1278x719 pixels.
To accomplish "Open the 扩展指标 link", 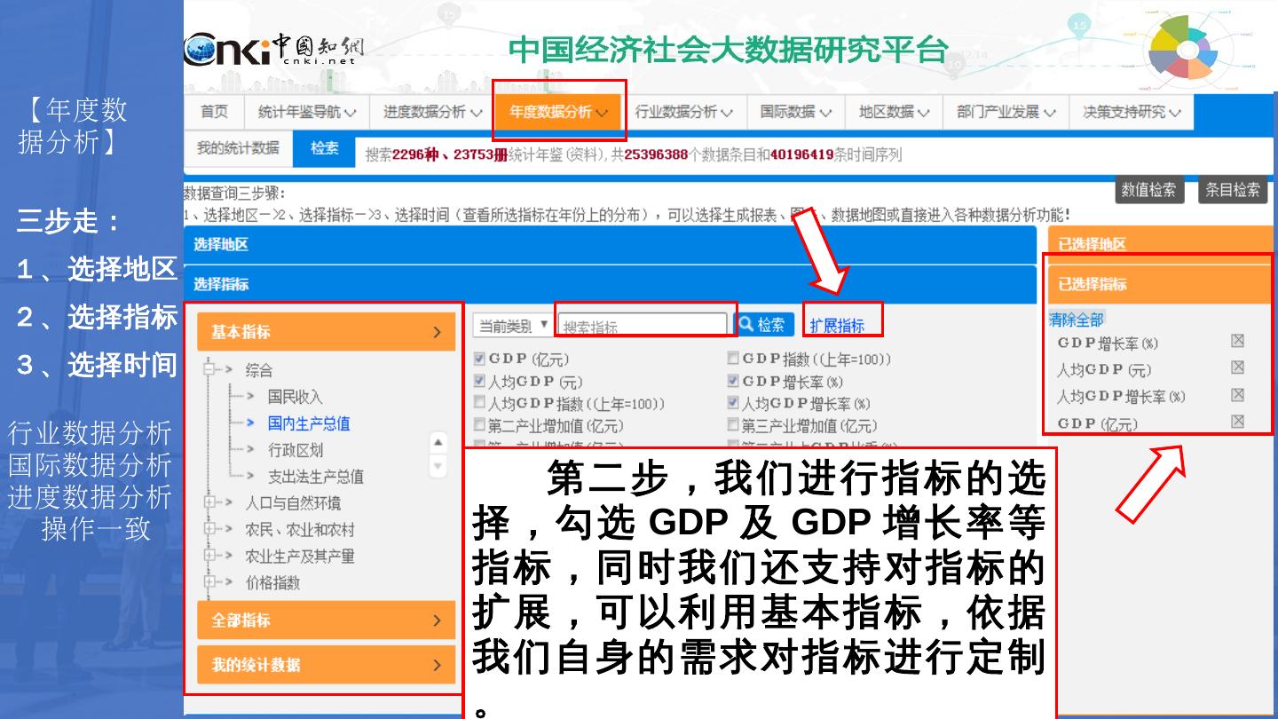I will (837, 326).
